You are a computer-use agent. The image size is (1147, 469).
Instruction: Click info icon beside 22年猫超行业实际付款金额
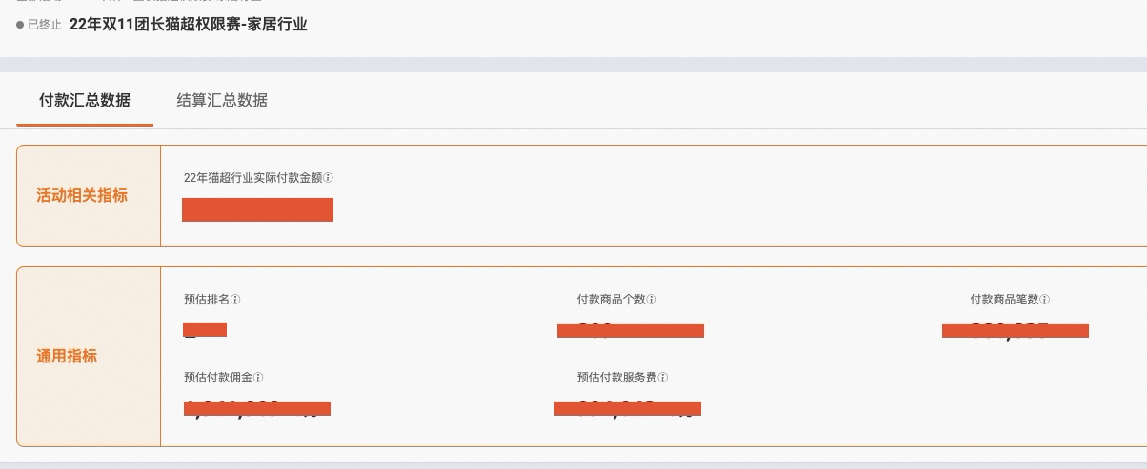[x=330, y=178]
